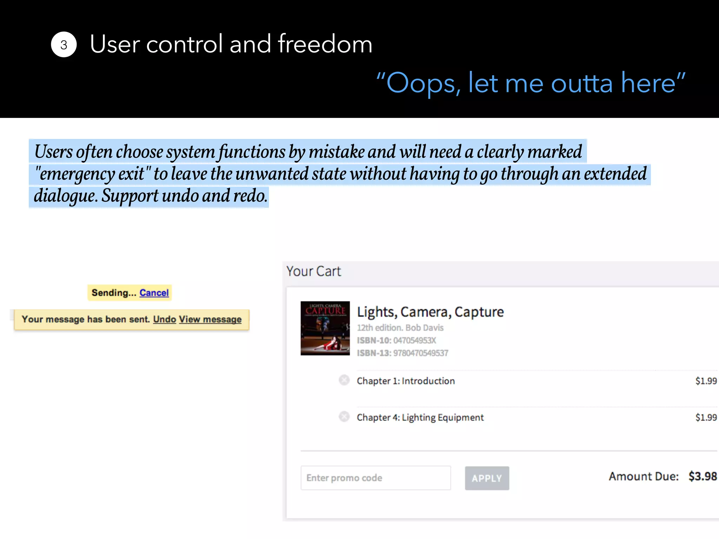The width and height of the screenshot is (719, 539).
Task: Click the User control and freedom heading
Action: 231,44
